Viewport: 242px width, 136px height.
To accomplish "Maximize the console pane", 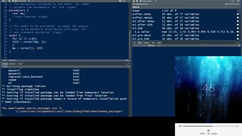I will point(129,64).
